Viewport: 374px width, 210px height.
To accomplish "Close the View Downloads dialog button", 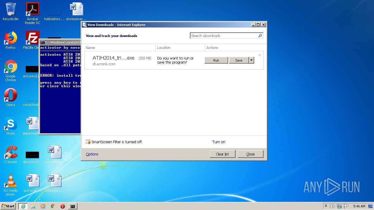I will point(250,154).
